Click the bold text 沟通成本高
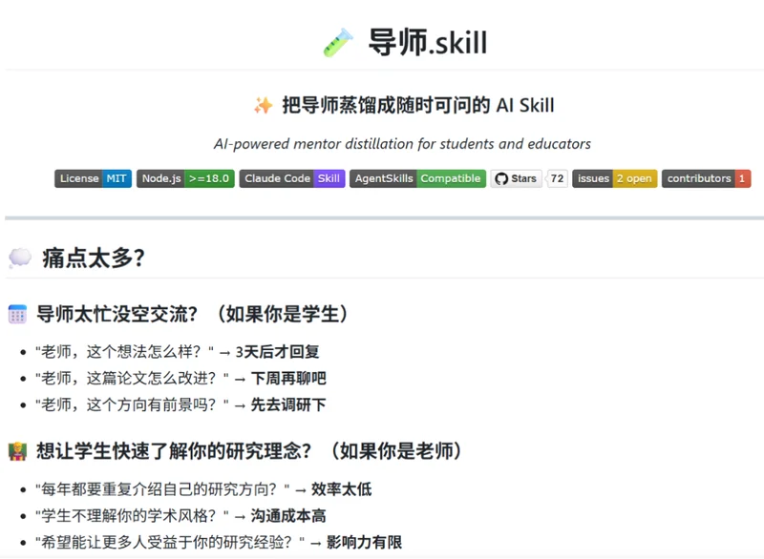The image size is (764, 559). click(x=288, y=516)
